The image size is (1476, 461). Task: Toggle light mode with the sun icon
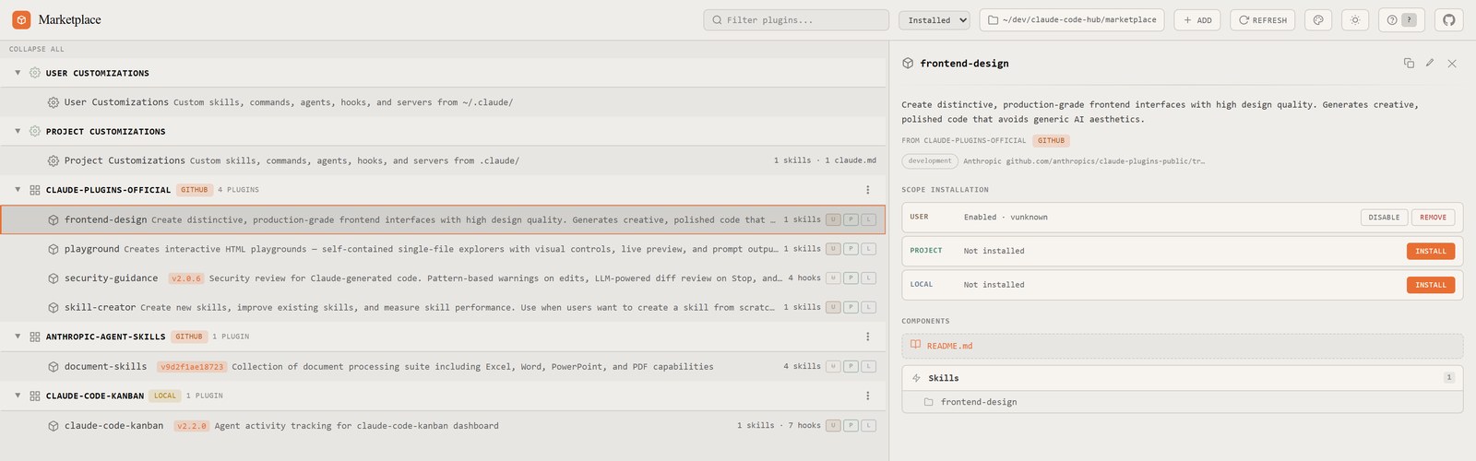[1355, 20]
